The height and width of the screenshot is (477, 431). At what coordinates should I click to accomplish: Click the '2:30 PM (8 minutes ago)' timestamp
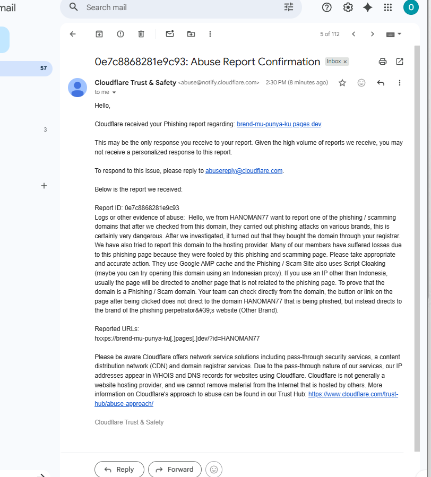click(x=297, y=82)
